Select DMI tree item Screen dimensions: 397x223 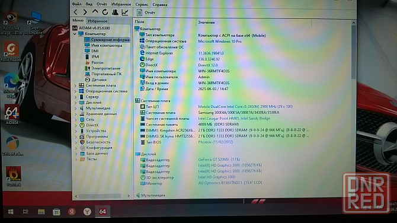(92, 51)
